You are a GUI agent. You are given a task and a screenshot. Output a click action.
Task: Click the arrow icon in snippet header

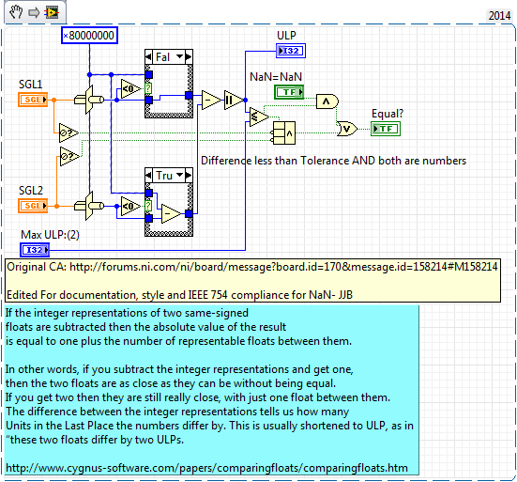(x=34, y=13)
